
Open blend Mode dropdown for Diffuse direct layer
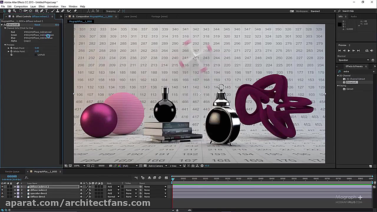pyautogui.click(x=113, y=197)
